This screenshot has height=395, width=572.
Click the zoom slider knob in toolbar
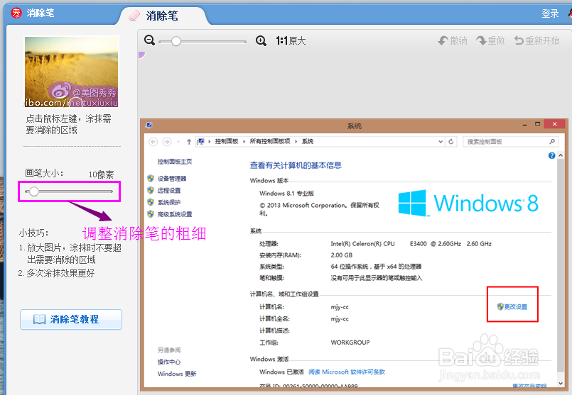pyautogui.click(x=176, y=41)
